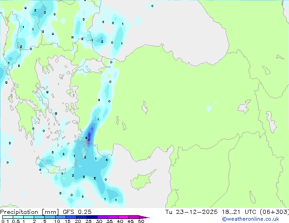
Task: Pick the legend swatch between 30 and 35
Action: [103, 217]
